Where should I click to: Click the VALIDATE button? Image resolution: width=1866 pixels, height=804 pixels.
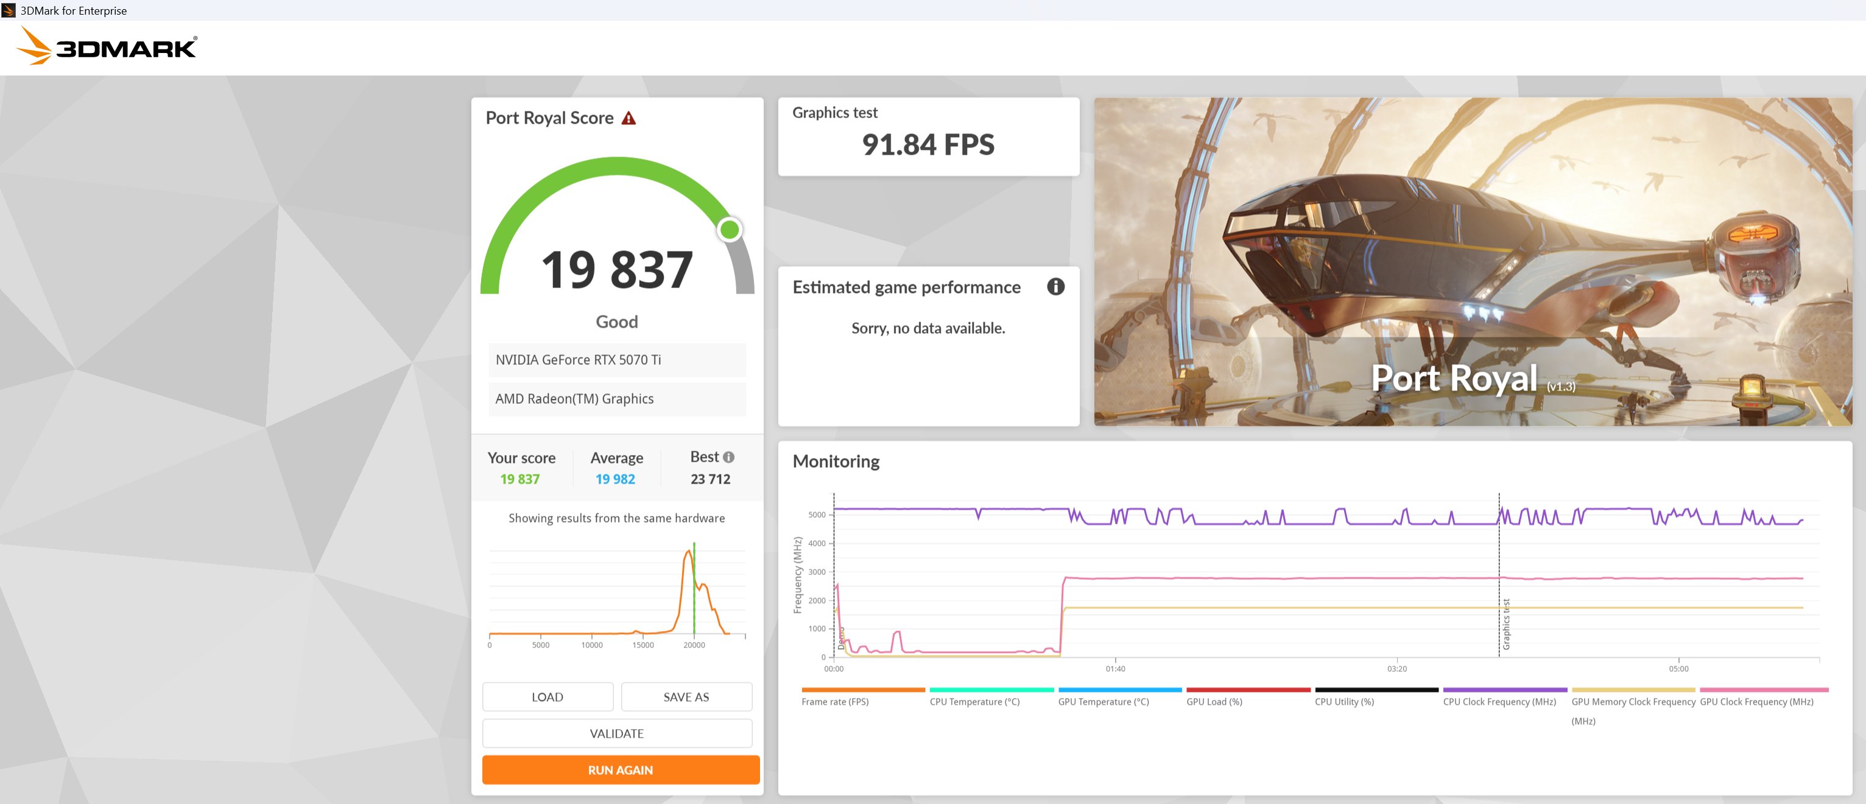tap(617, 733)
